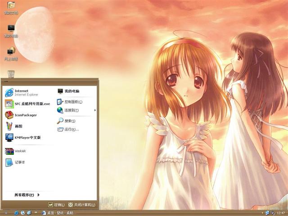Expand the 连接到 submenu arrow
Image resolution: width=288 pixels, height=216 pixels.
(x=95, y=110)
